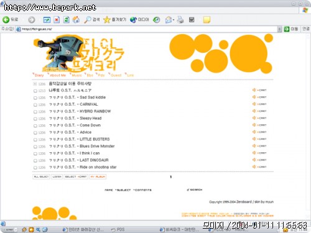This screenshot has height=233, width=311.
Task: Click the MY ALBUM button
Action: pos(98,176)
